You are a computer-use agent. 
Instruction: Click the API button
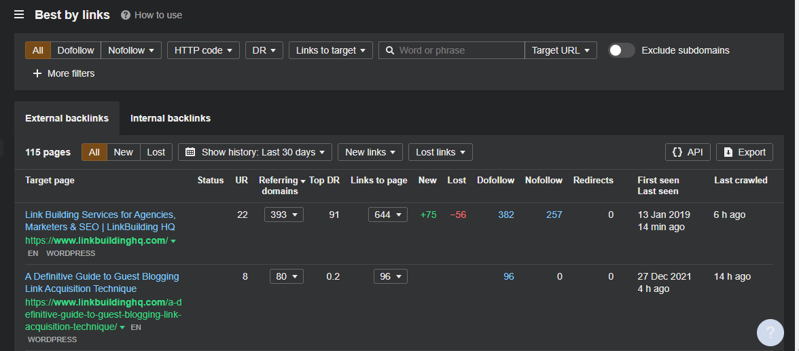tap(688, 152)
